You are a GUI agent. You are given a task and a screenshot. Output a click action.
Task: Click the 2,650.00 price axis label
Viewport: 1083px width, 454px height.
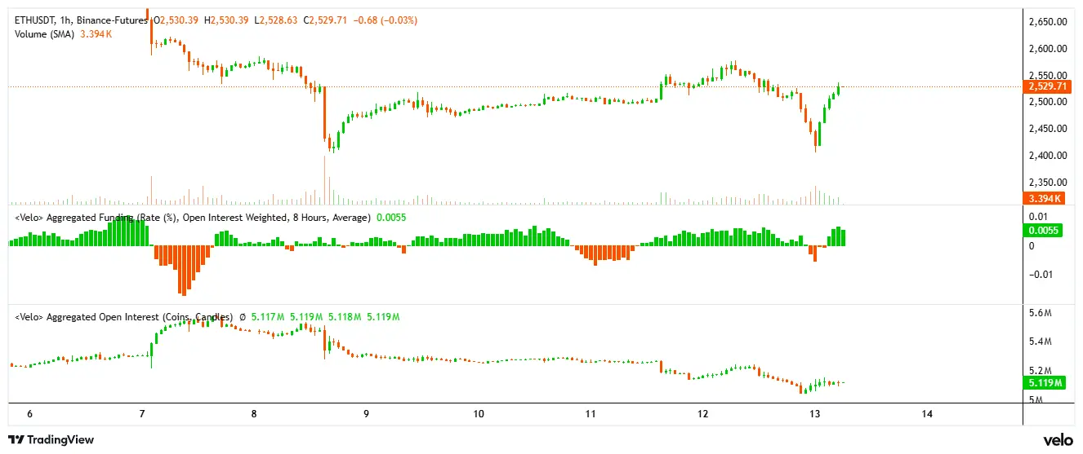coord(1049,22)
